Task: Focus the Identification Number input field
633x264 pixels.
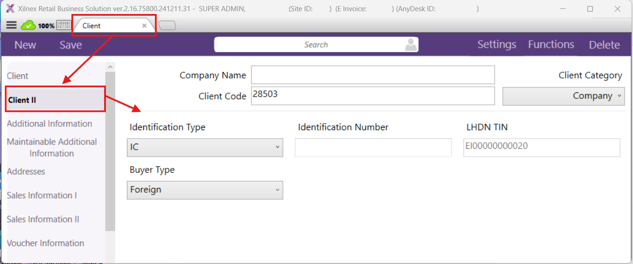Action: 373,147
